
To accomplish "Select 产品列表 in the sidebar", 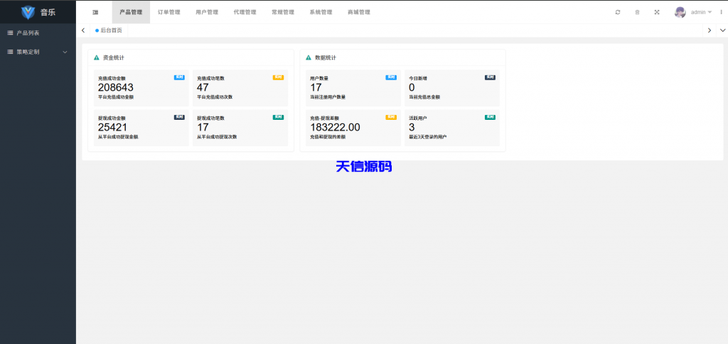I will coord(38,33).
